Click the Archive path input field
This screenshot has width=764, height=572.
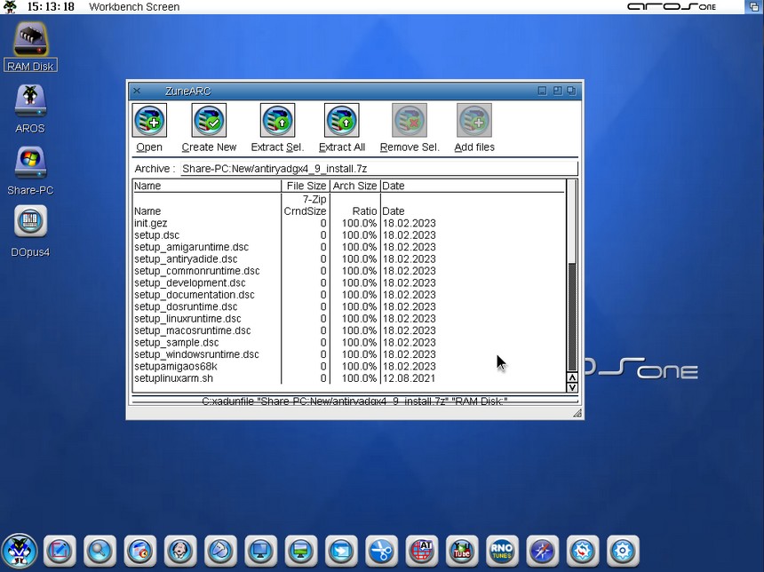point(378,169)
